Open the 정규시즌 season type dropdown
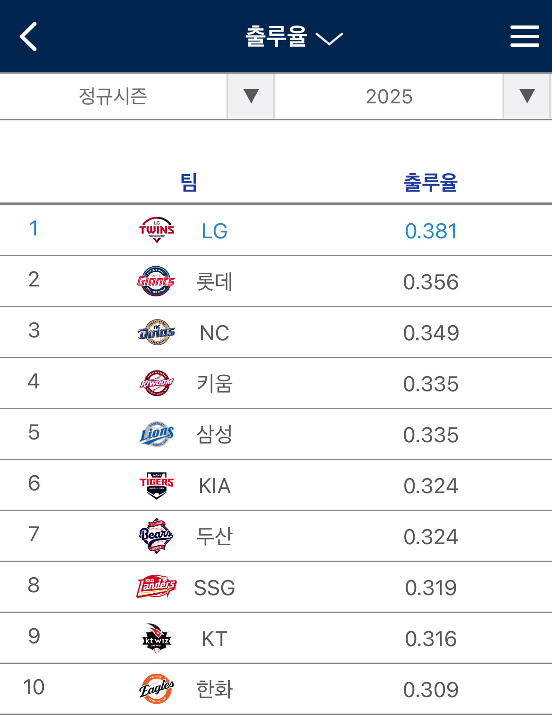This screenshot has width=552, height=715. (137, 96)
